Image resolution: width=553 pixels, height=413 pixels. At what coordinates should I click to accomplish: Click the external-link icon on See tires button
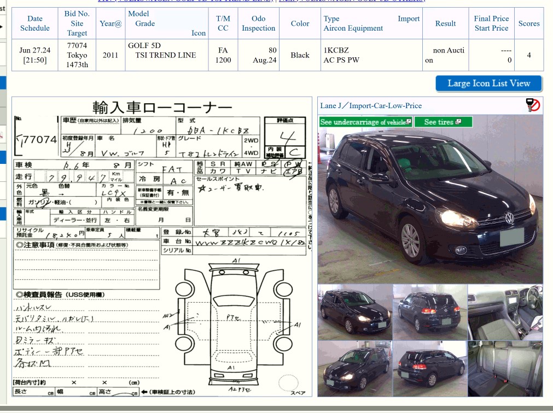coord(459,120)
